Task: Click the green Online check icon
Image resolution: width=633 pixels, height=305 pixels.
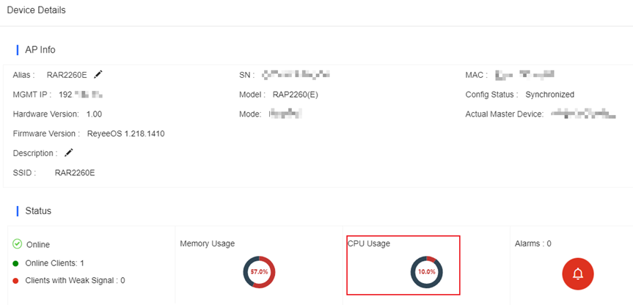Action: (x=17, y=243)
